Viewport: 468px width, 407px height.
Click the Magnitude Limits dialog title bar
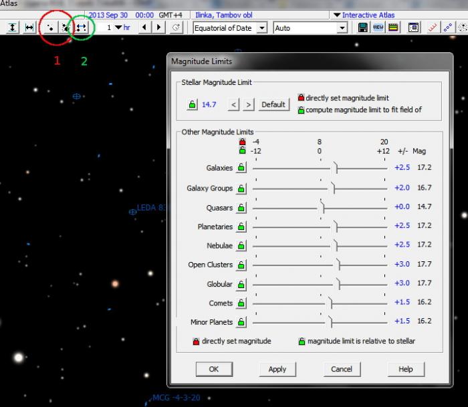point(310,61)
